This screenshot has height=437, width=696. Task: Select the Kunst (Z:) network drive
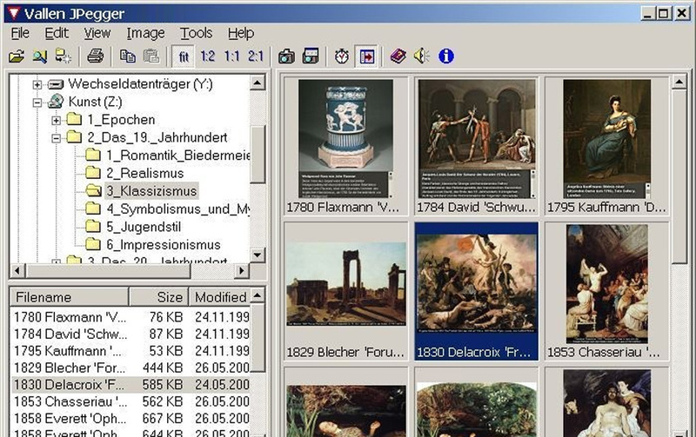[95, 102]
